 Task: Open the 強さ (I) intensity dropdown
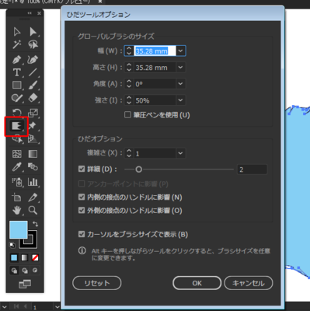click(180, 100)
